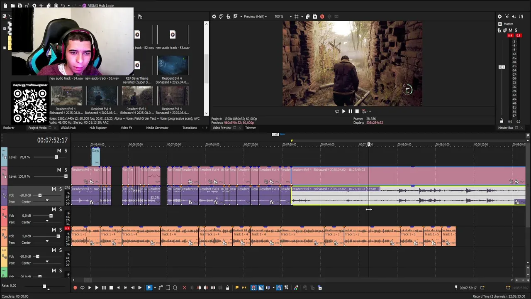
Task: Click the Level 70,0 % slider handle
Action: click(x=56, y=157)
